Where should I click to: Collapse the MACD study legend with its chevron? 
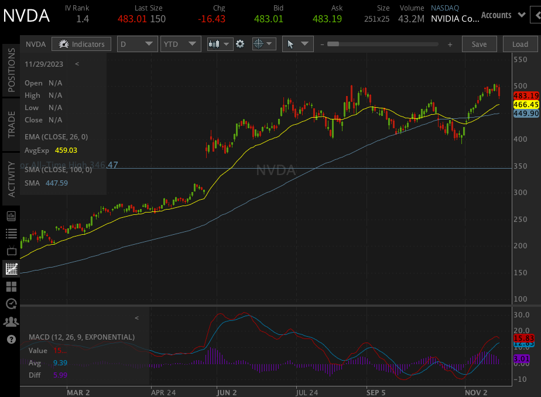click(x=136, y=318)
